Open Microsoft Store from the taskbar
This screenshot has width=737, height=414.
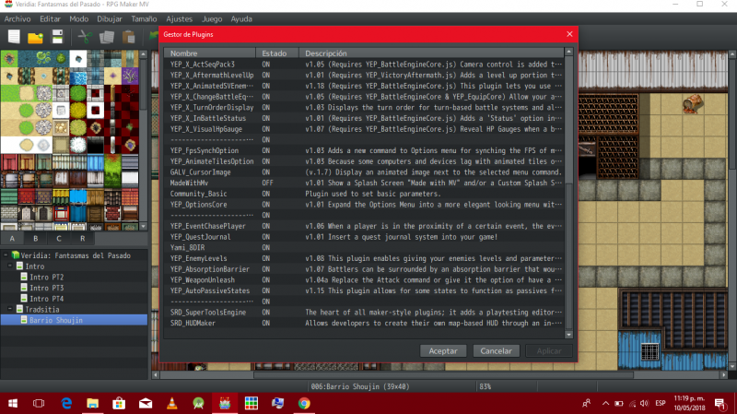point(119,403)
